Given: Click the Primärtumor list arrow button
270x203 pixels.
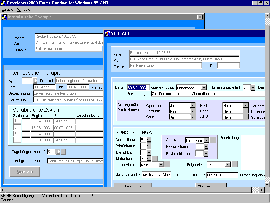Looking at the screenshot, I should 149,146.
